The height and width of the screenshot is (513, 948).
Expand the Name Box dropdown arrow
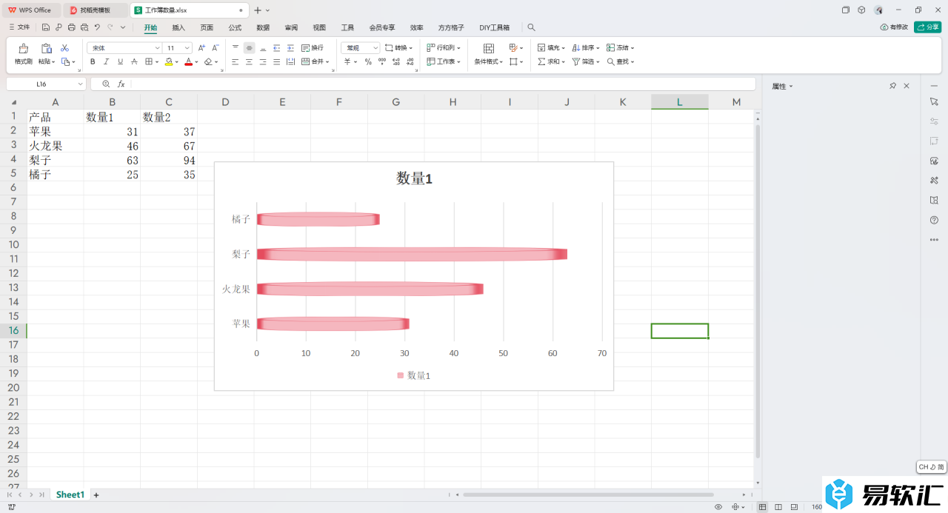coord(79,84)
